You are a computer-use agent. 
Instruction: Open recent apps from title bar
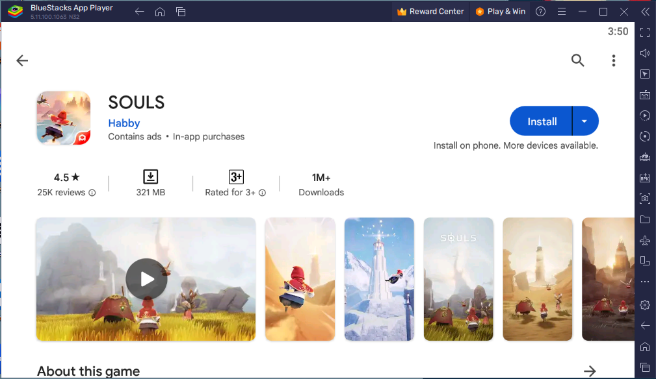tap(181, 12)
